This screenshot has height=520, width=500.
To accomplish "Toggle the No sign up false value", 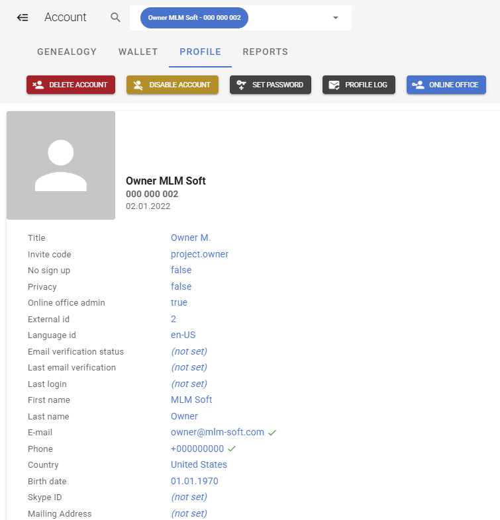I will (x=181, y=270).
